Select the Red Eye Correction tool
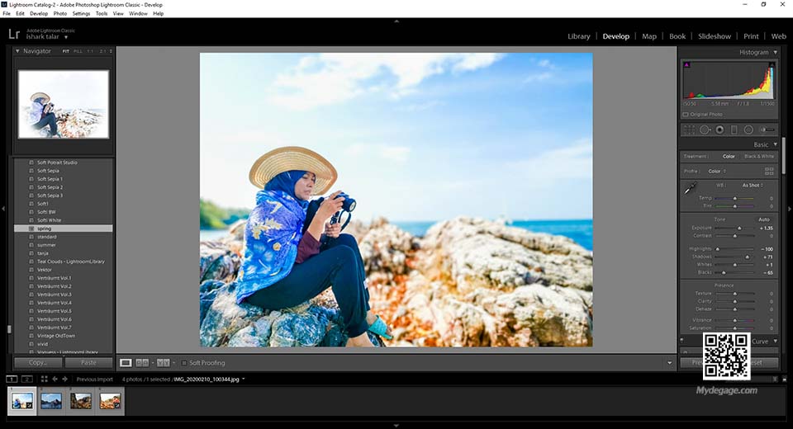Image resolution: width=793 pixels, height=429 pixels. pos(719,130)
